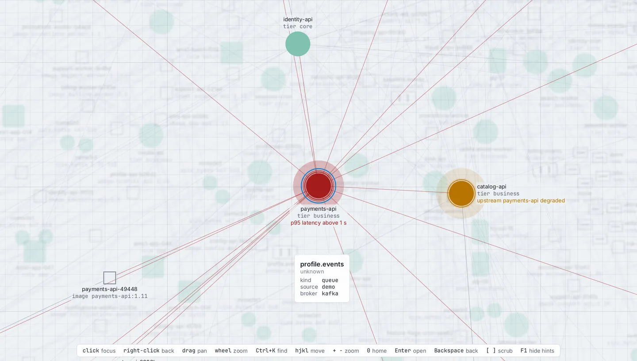
Task: Click the "unknown" status in the tooltip
Action: pos(312,272)
